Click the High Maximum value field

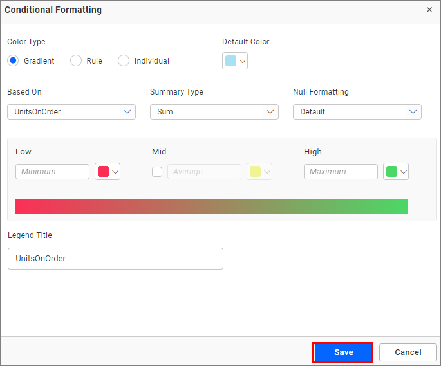click(341, 172)
